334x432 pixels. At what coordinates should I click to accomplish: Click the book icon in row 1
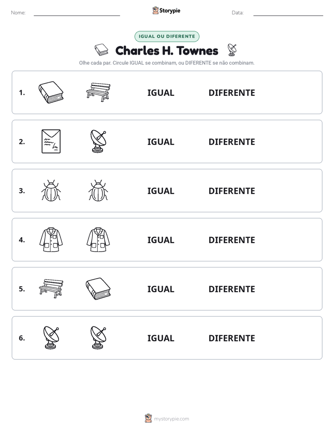click(x=51, y=92)
